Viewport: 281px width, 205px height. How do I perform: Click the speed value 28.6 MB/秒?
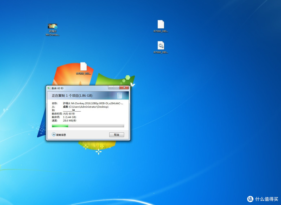tap(69, 121)
